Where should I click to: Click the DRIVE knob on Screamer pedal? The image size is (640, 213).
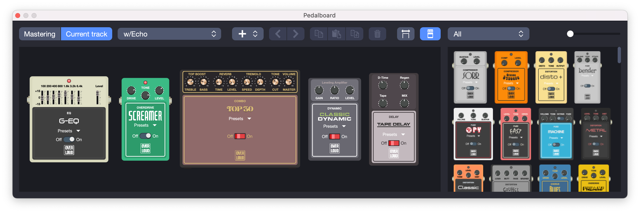131,90
